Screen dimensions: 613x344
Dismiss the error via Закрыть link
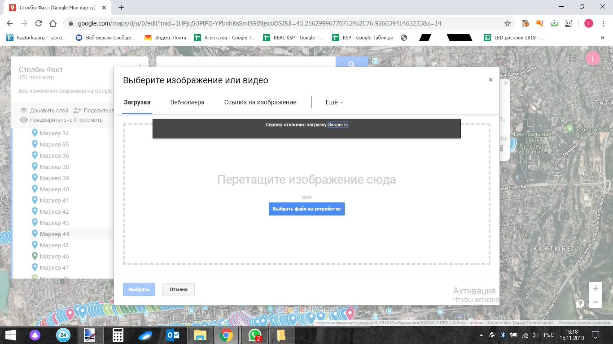[x=338, y=125]
